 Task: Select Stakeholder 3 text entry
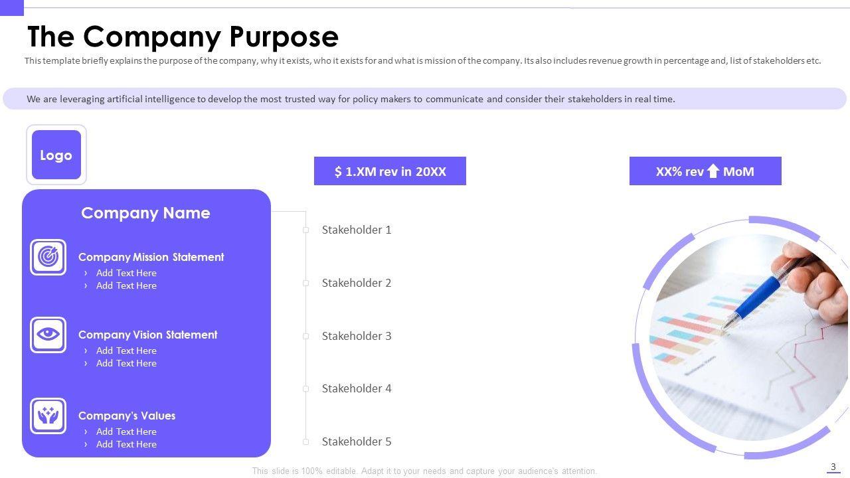point(357,336)
